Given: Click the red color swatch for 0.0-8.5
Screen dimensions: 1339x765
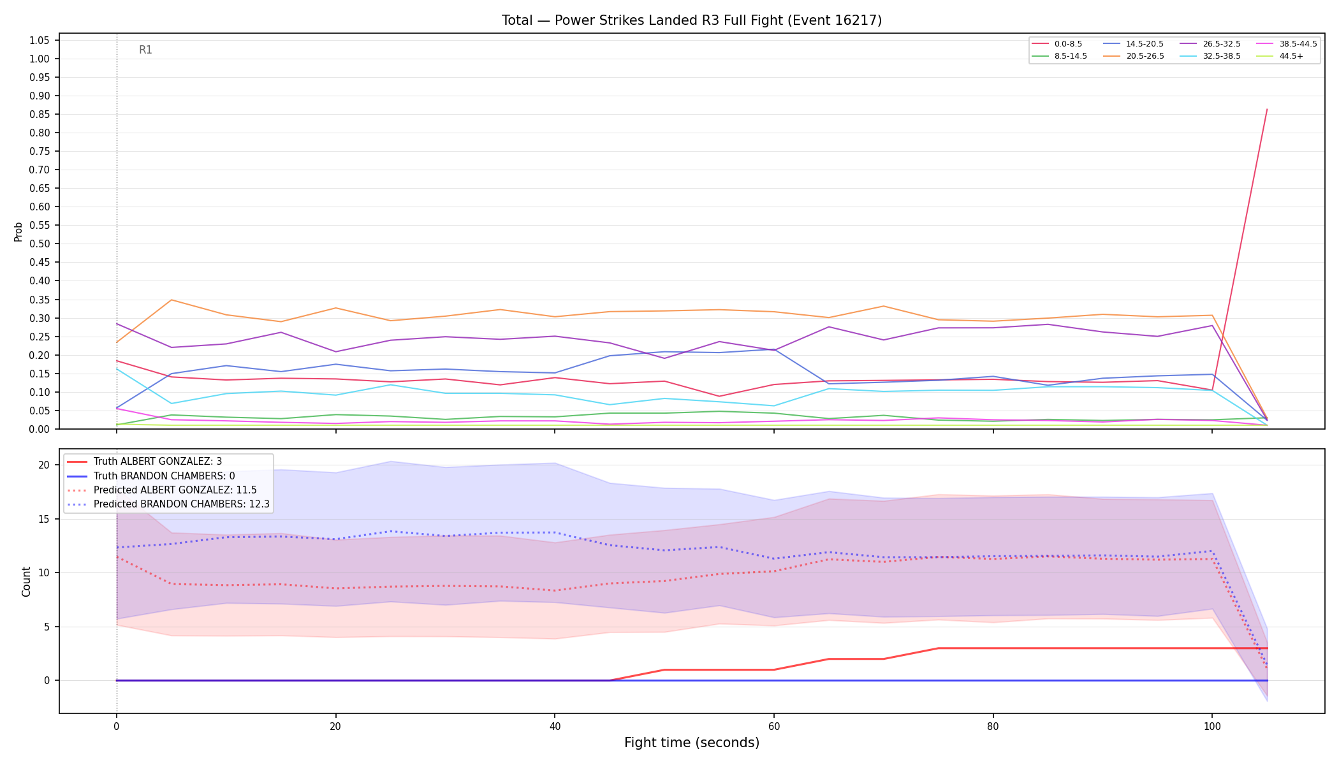Looking at the screenshot, I should click(1041, 44).
